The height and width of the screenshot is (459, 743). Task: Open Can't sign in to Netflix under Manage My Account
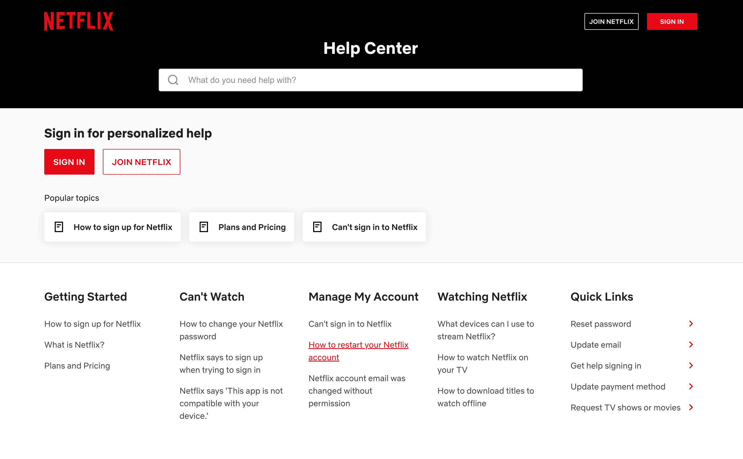pos(350,324)
